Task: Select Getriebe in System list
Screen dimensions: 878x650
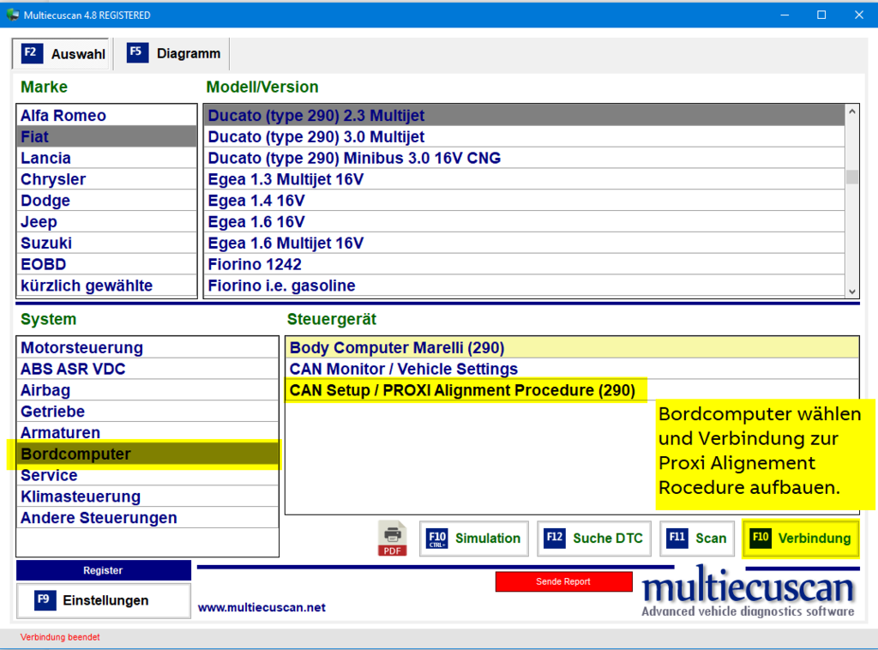Action: [x=147, y=412]
